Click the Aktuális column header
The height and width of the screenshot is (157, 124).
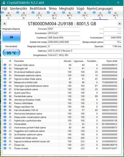[66, 61]
